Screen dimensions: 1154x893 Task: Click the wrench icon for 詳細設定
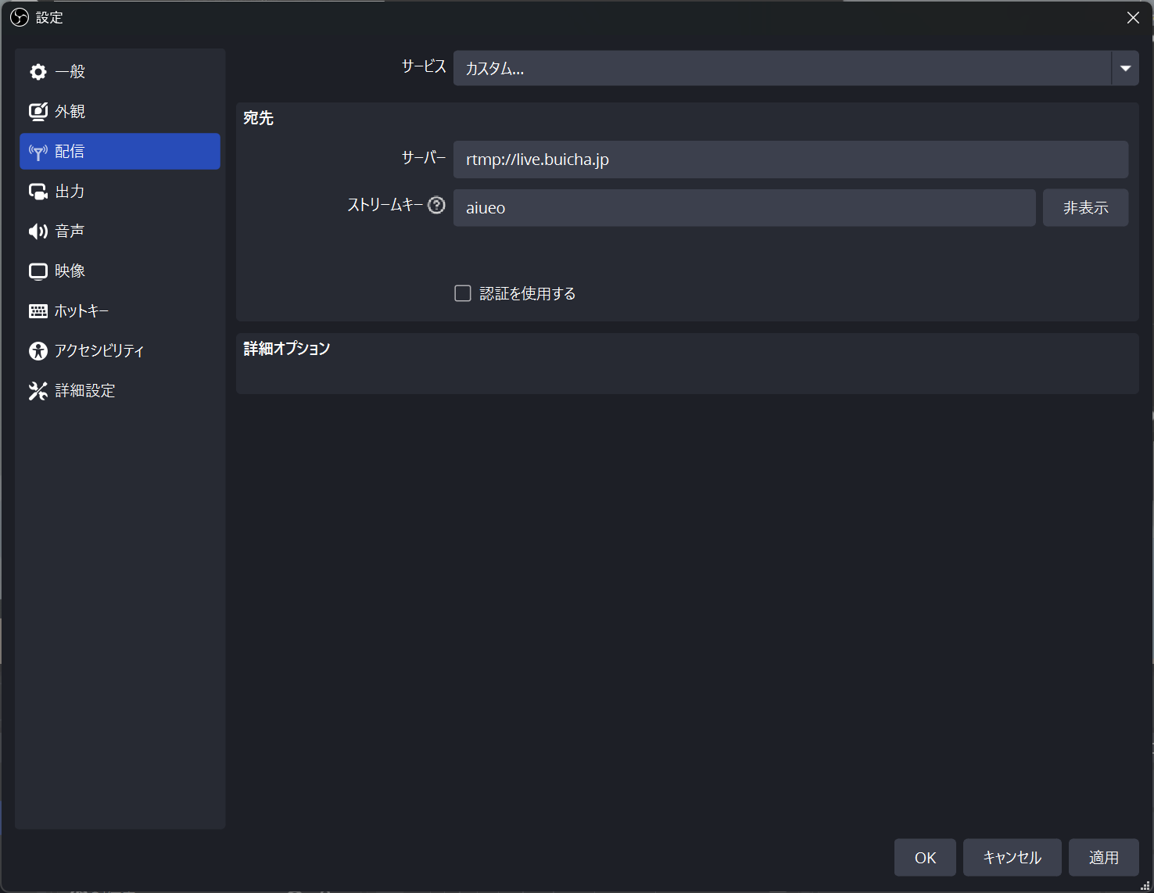coord(38,391)
